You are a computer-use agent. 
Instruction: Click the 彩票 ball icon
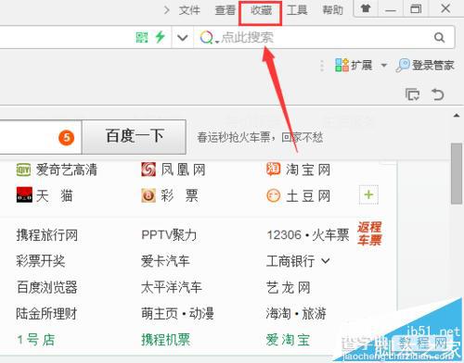pos(148,195)
